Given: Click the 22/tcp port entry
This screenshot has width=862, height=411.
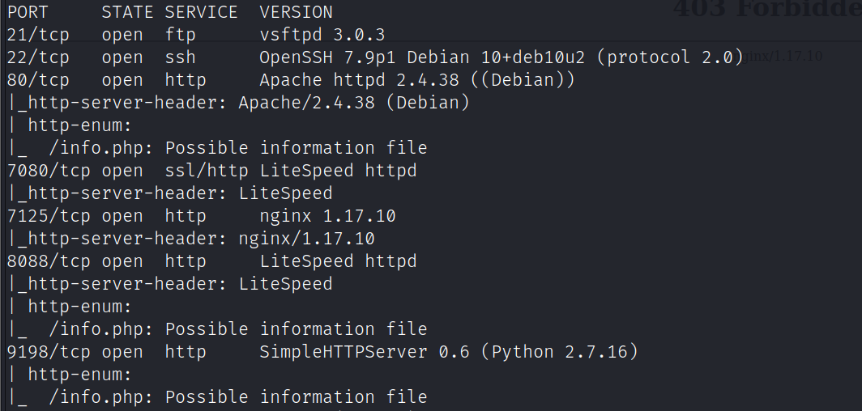Looking at the screenshot, I should (x=38, y=57).
